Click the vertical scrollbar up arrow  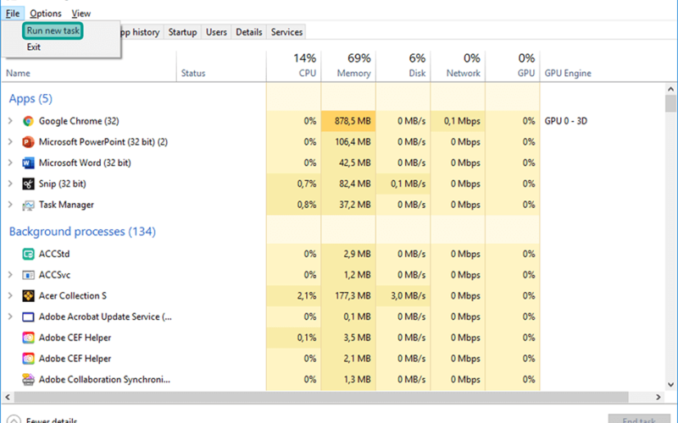670,89
